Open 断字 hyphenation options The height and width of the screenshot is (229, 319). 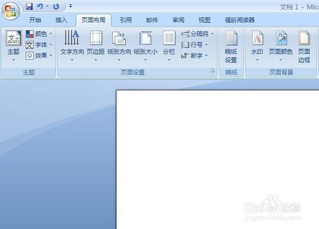tap(194, 55)
